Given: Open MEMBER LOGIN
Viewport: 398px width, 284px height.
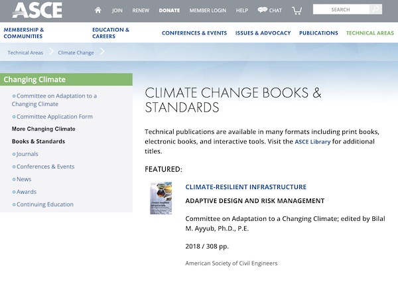Looking at the screenshot, I should point(208,11).
